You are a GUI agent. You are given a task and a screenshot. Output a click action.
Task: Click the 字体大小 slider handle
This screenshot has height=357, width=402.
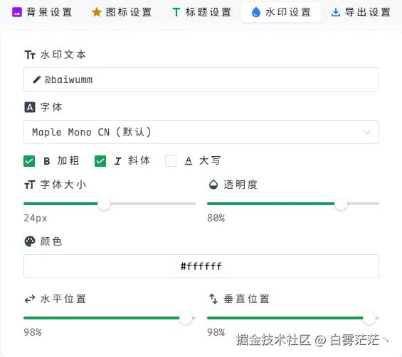(104, 204)
